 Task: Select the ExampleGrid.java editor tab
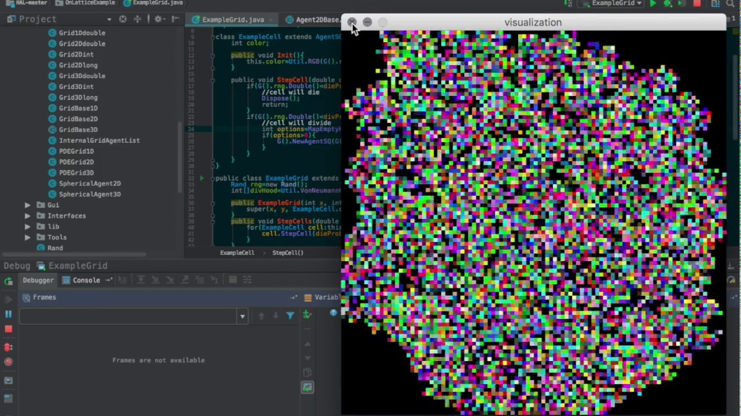click(x=232, y=20)
